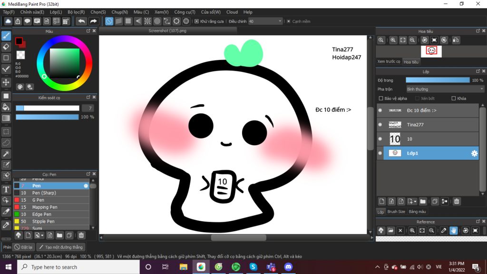Enable the concentric circle snap guide

click(x=157, y=21)
